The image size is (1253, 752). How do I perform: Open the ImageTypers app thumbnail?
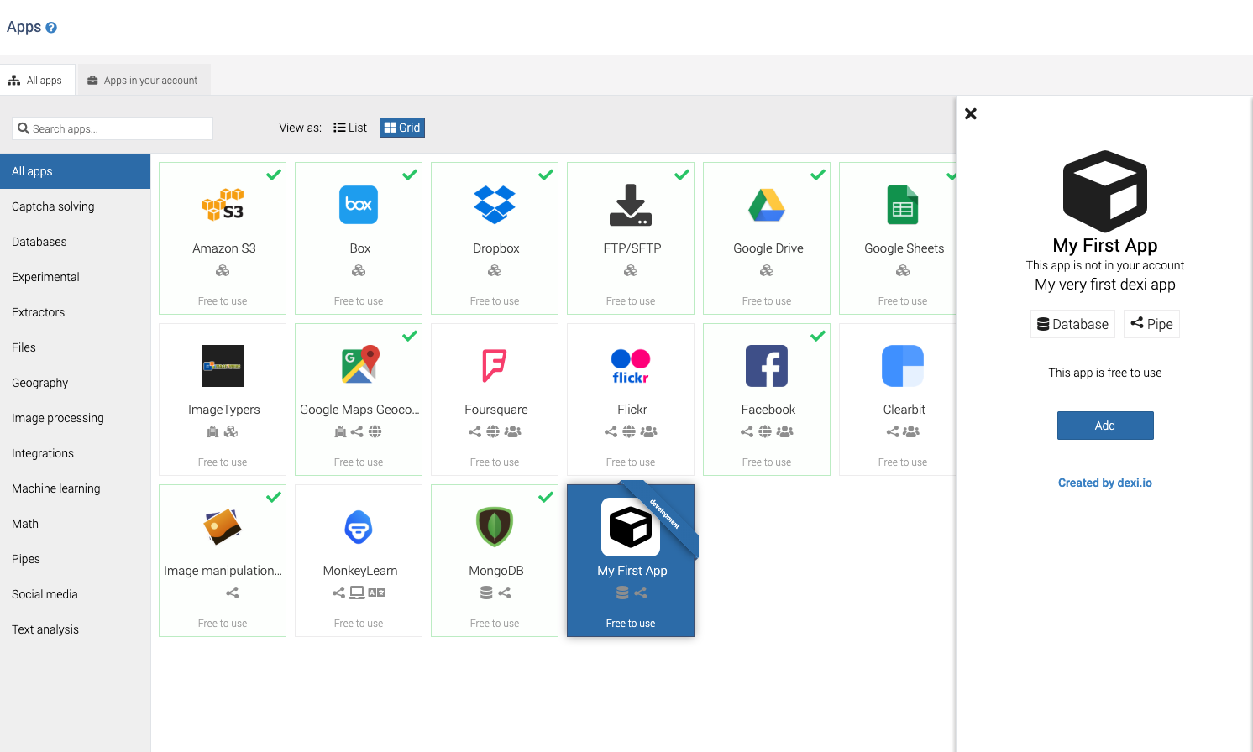click(x=223, y=366)
